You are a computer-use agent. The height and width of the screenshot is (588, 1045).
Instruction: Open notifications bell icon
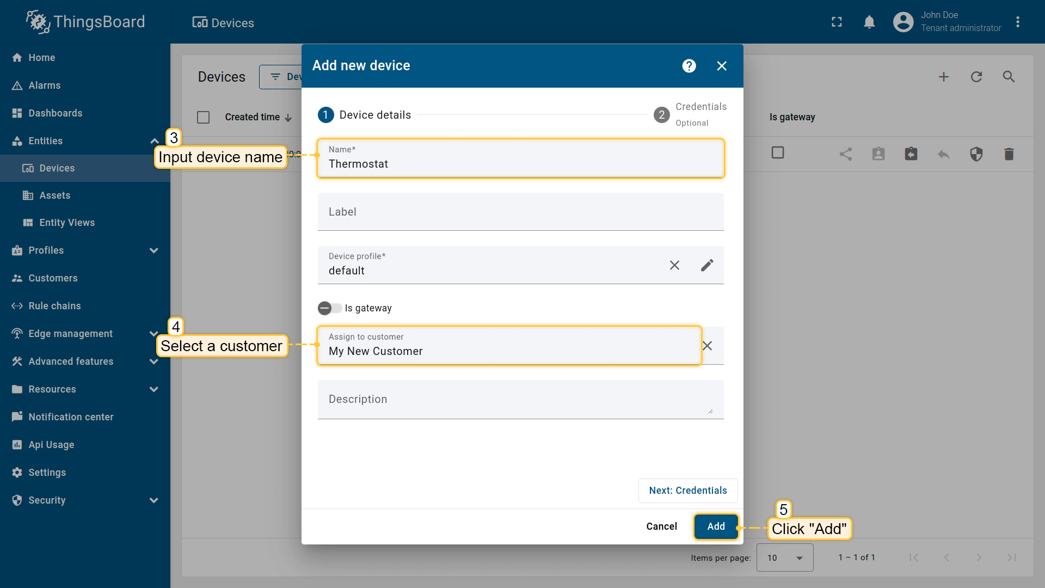(x=869, y=22)
